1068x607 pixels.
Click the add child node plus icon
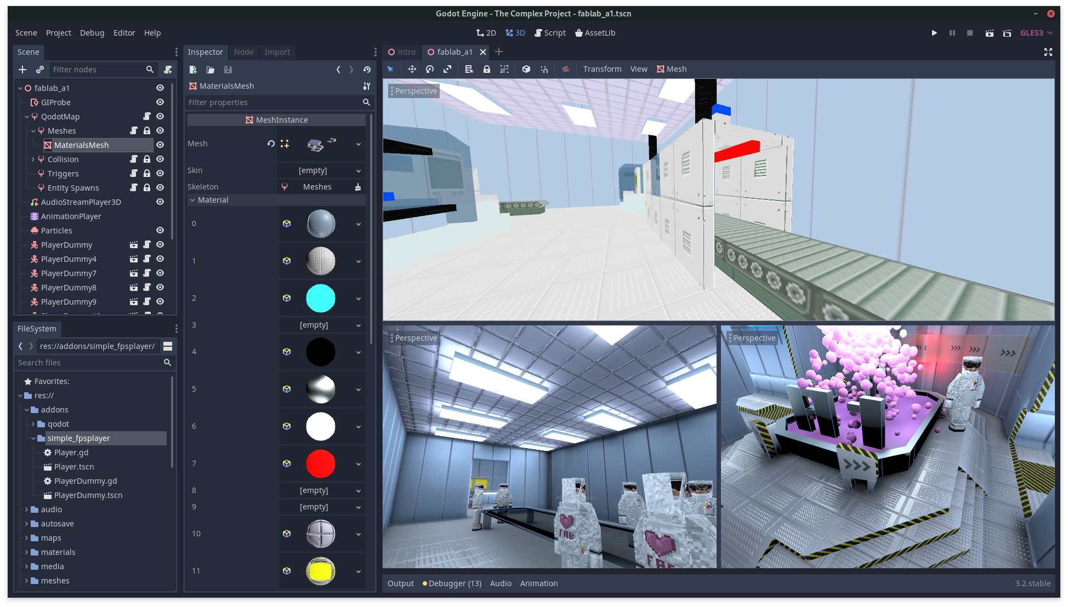[x=22, y=70]
